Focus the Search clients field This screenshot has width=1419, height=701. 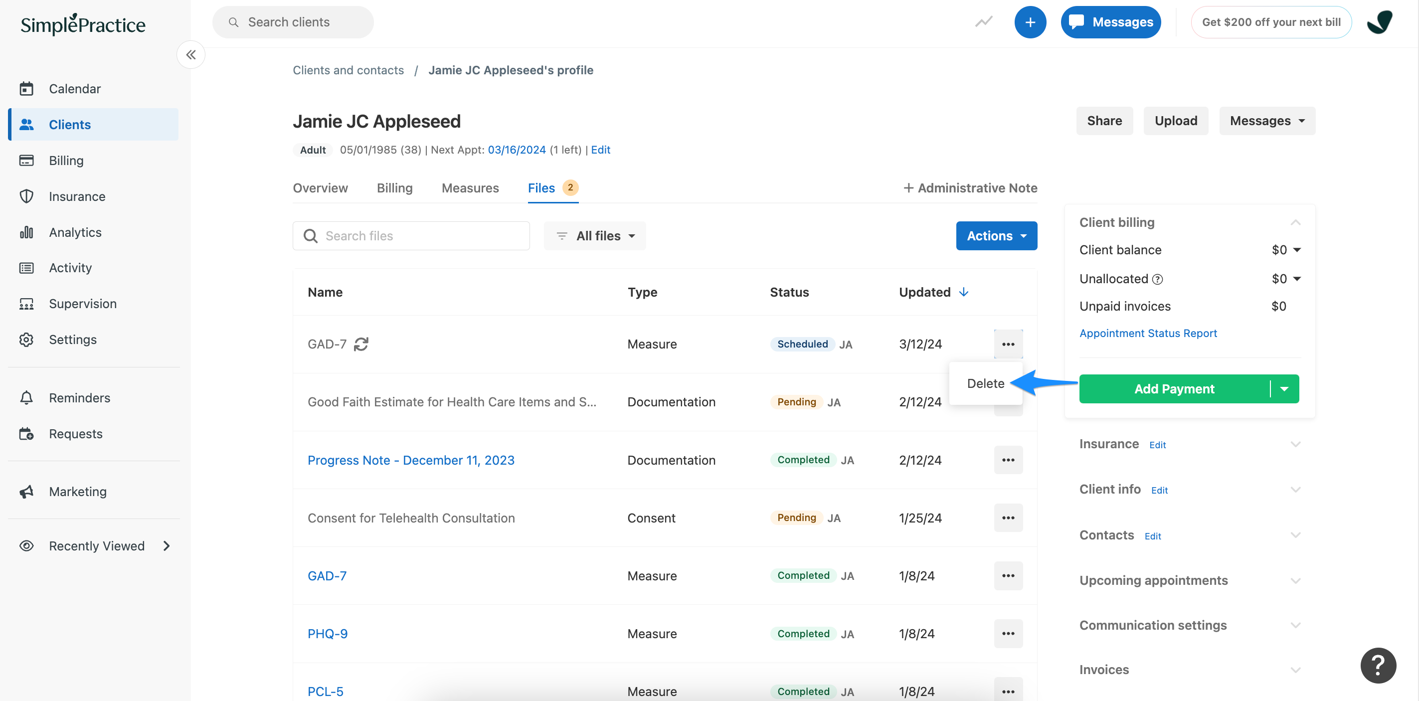[293, 22]
